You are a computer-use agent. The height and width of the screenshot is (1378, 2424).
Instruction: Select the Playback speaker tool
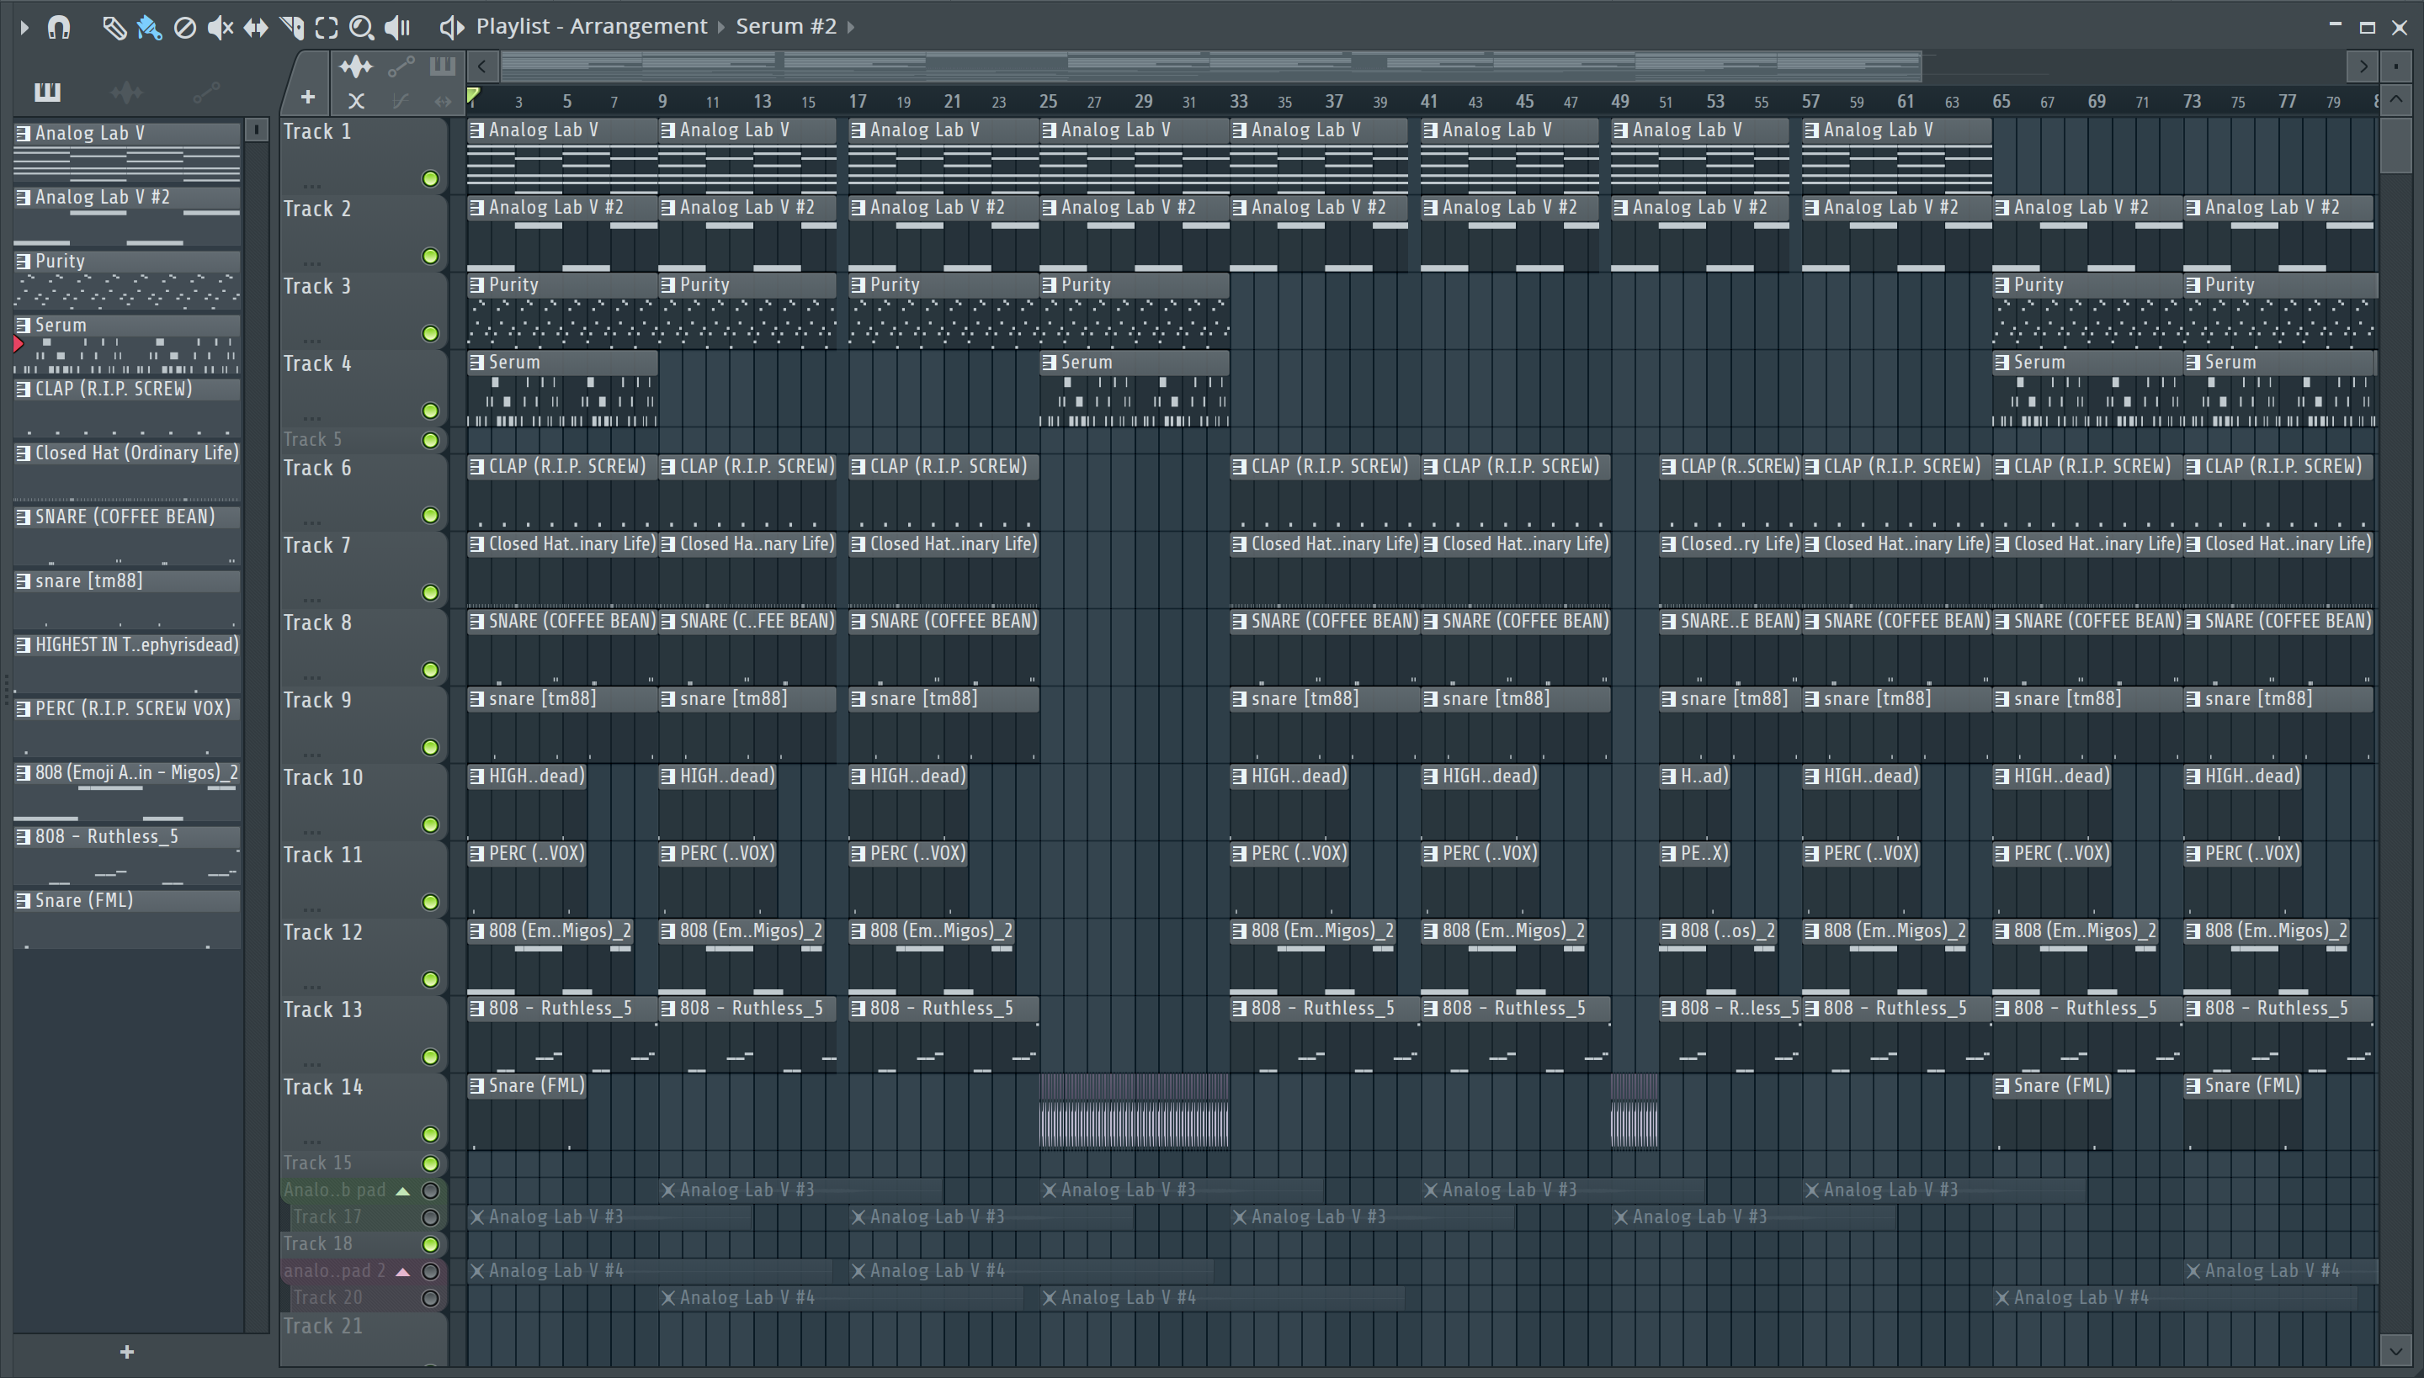397,28
